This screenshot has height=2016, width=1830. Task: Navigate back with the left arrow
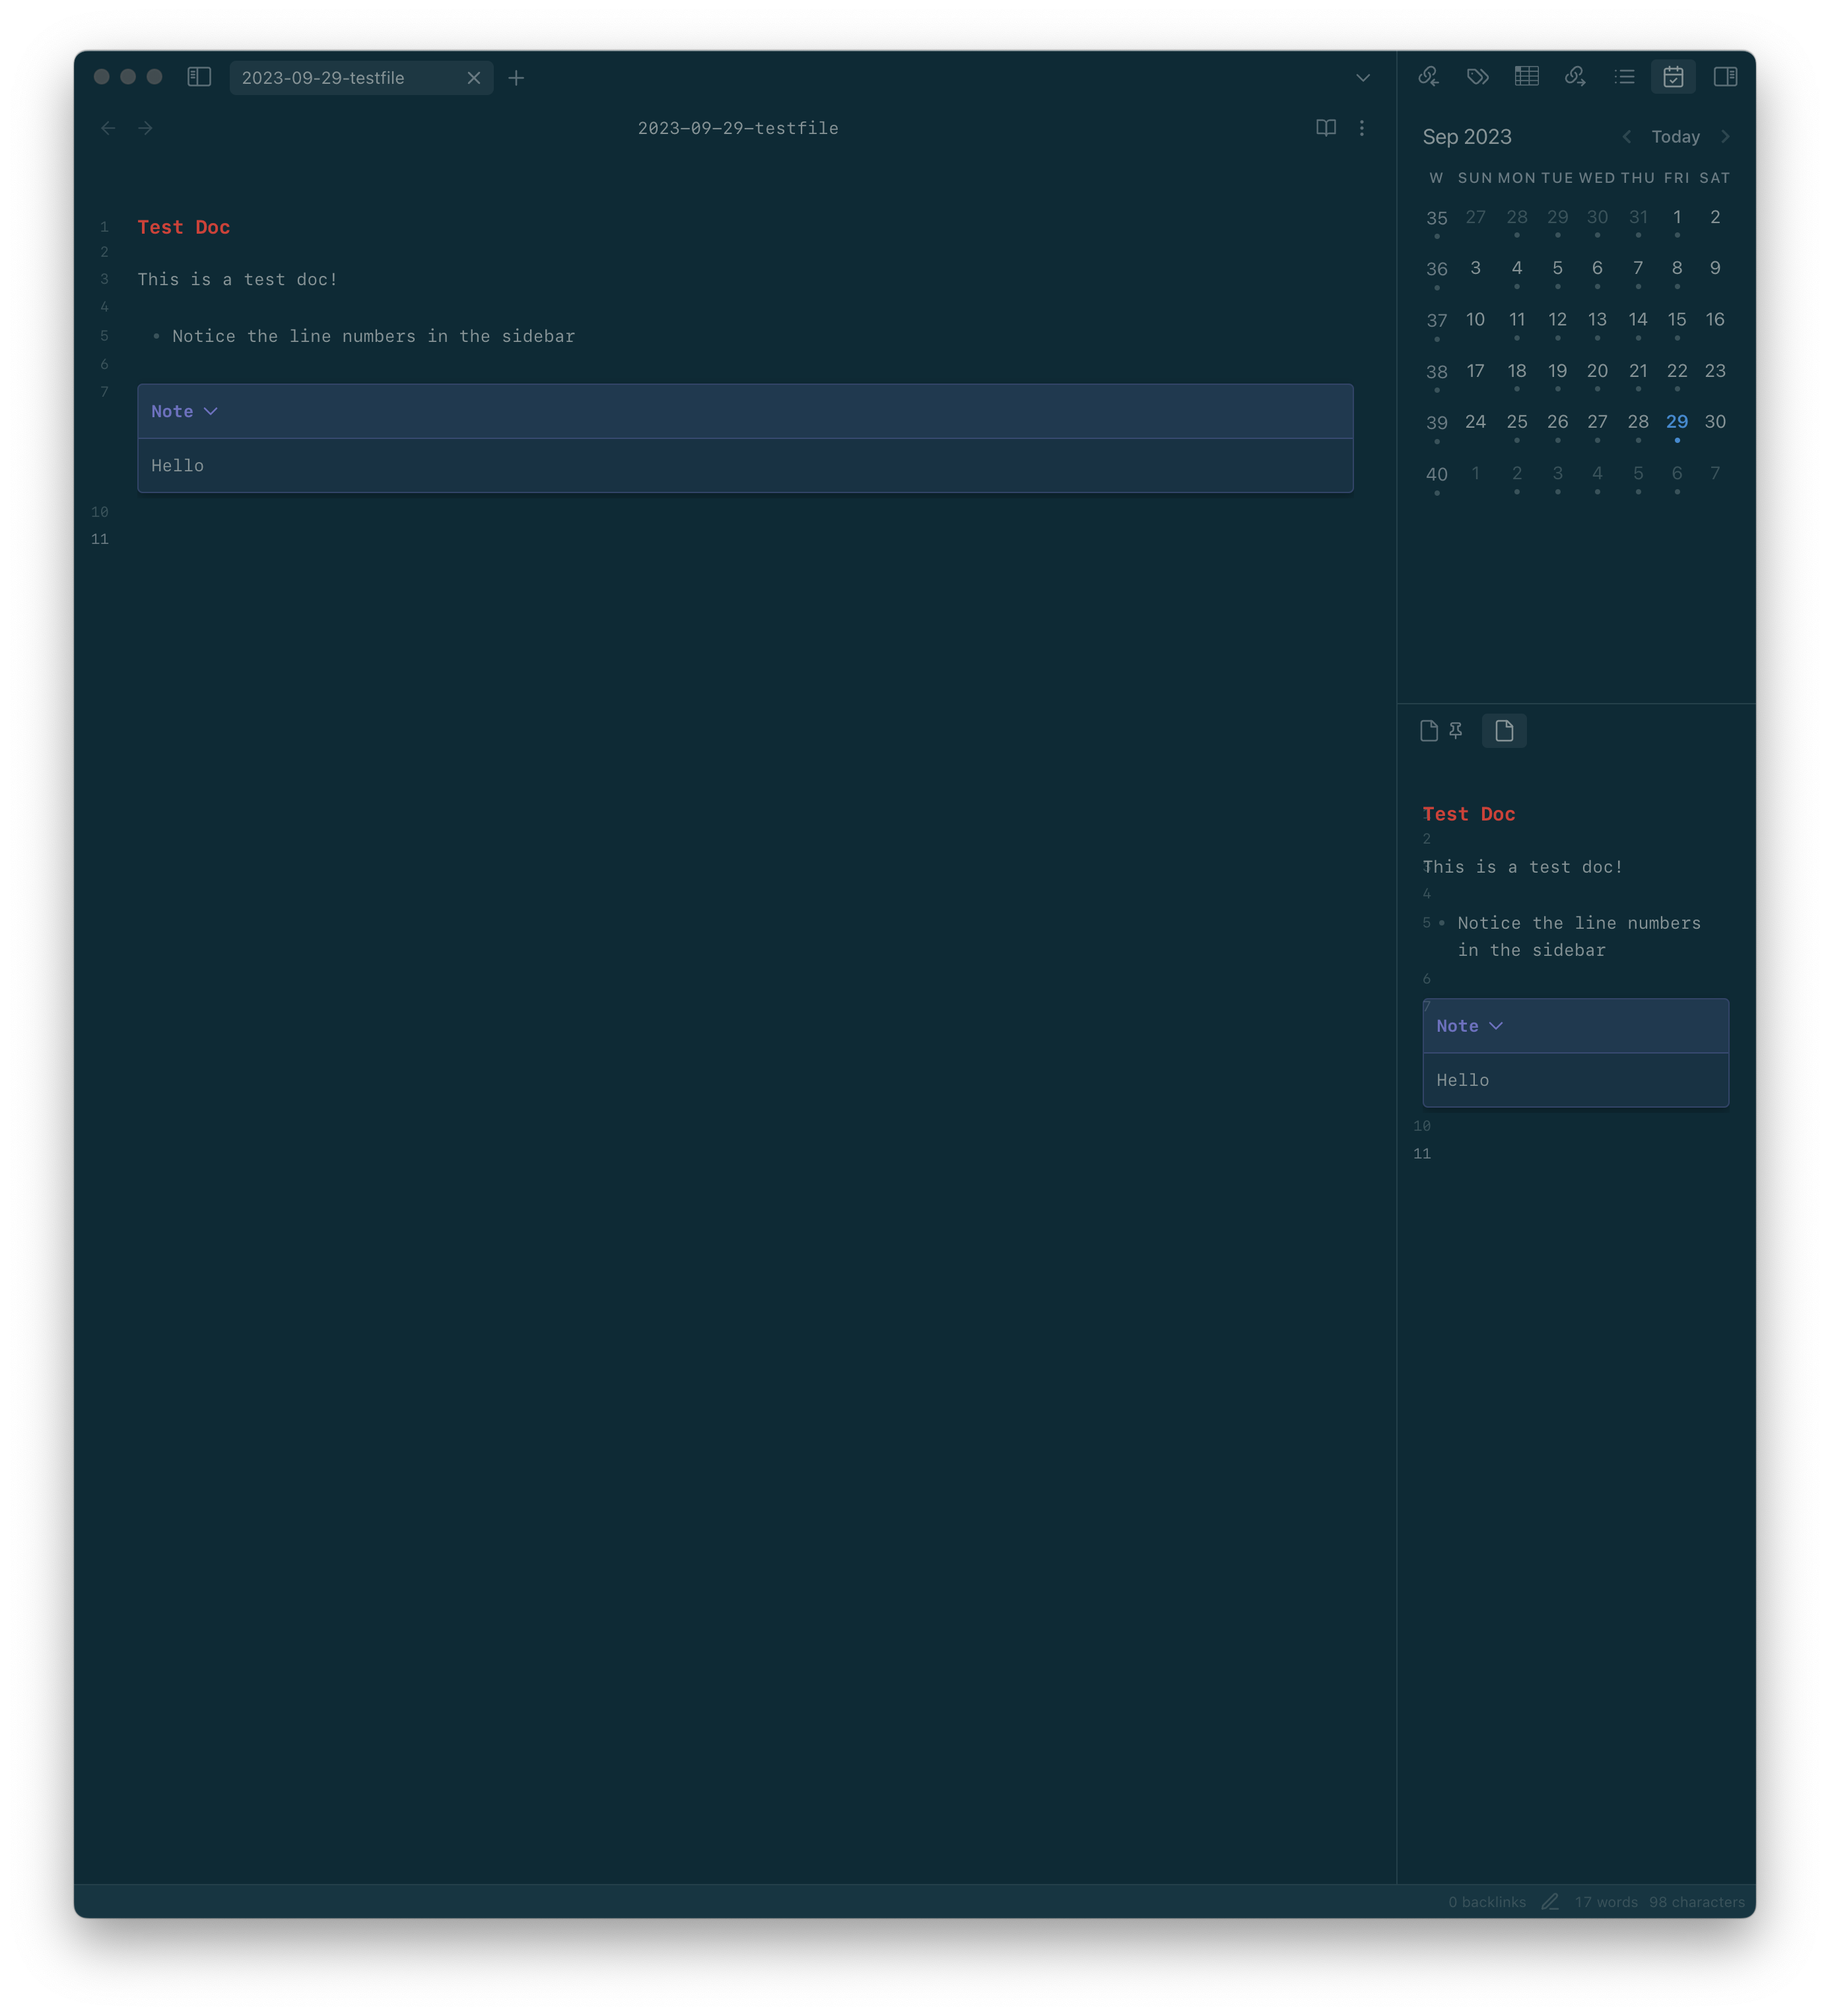point(109,128)
